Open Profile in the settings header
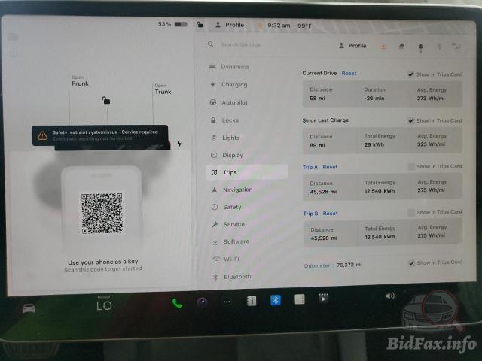The height and width of the screenshot is (361, 482). tap(352, 46)
